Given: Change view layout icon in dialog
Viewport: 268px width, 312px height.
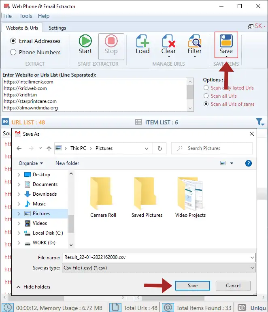Looking at the screenshot, I should [x=223, y=163].
